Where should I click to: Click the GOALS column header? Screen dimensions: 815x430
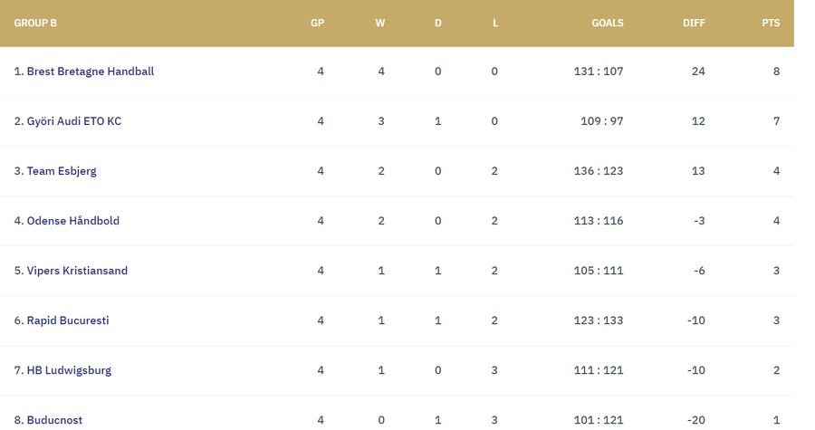(607, 23)
